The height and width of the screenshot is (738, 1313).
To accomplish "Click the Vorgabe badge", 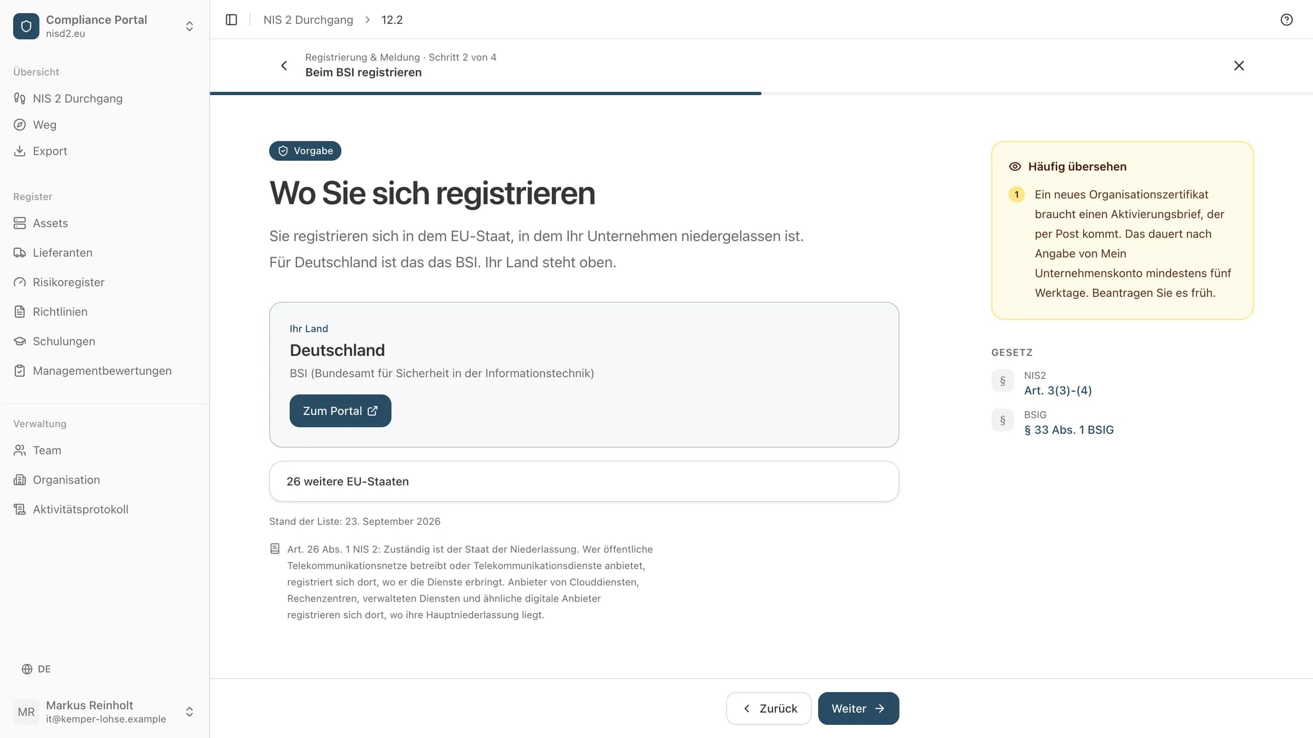I will (x=305, y=151).
